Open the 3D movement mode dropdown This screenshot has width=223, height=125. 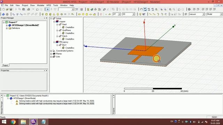133,14
